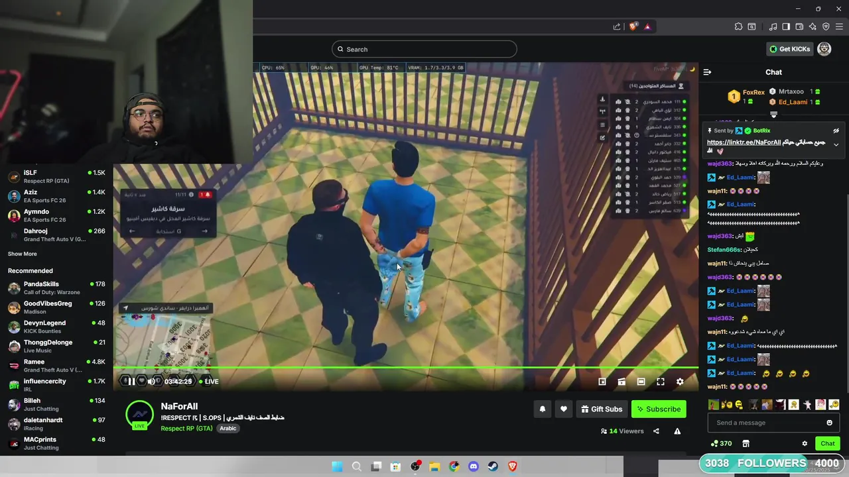Open influencercity IRL channel
The width and height of the screenshot is (849, 477).
pos(57,385)
